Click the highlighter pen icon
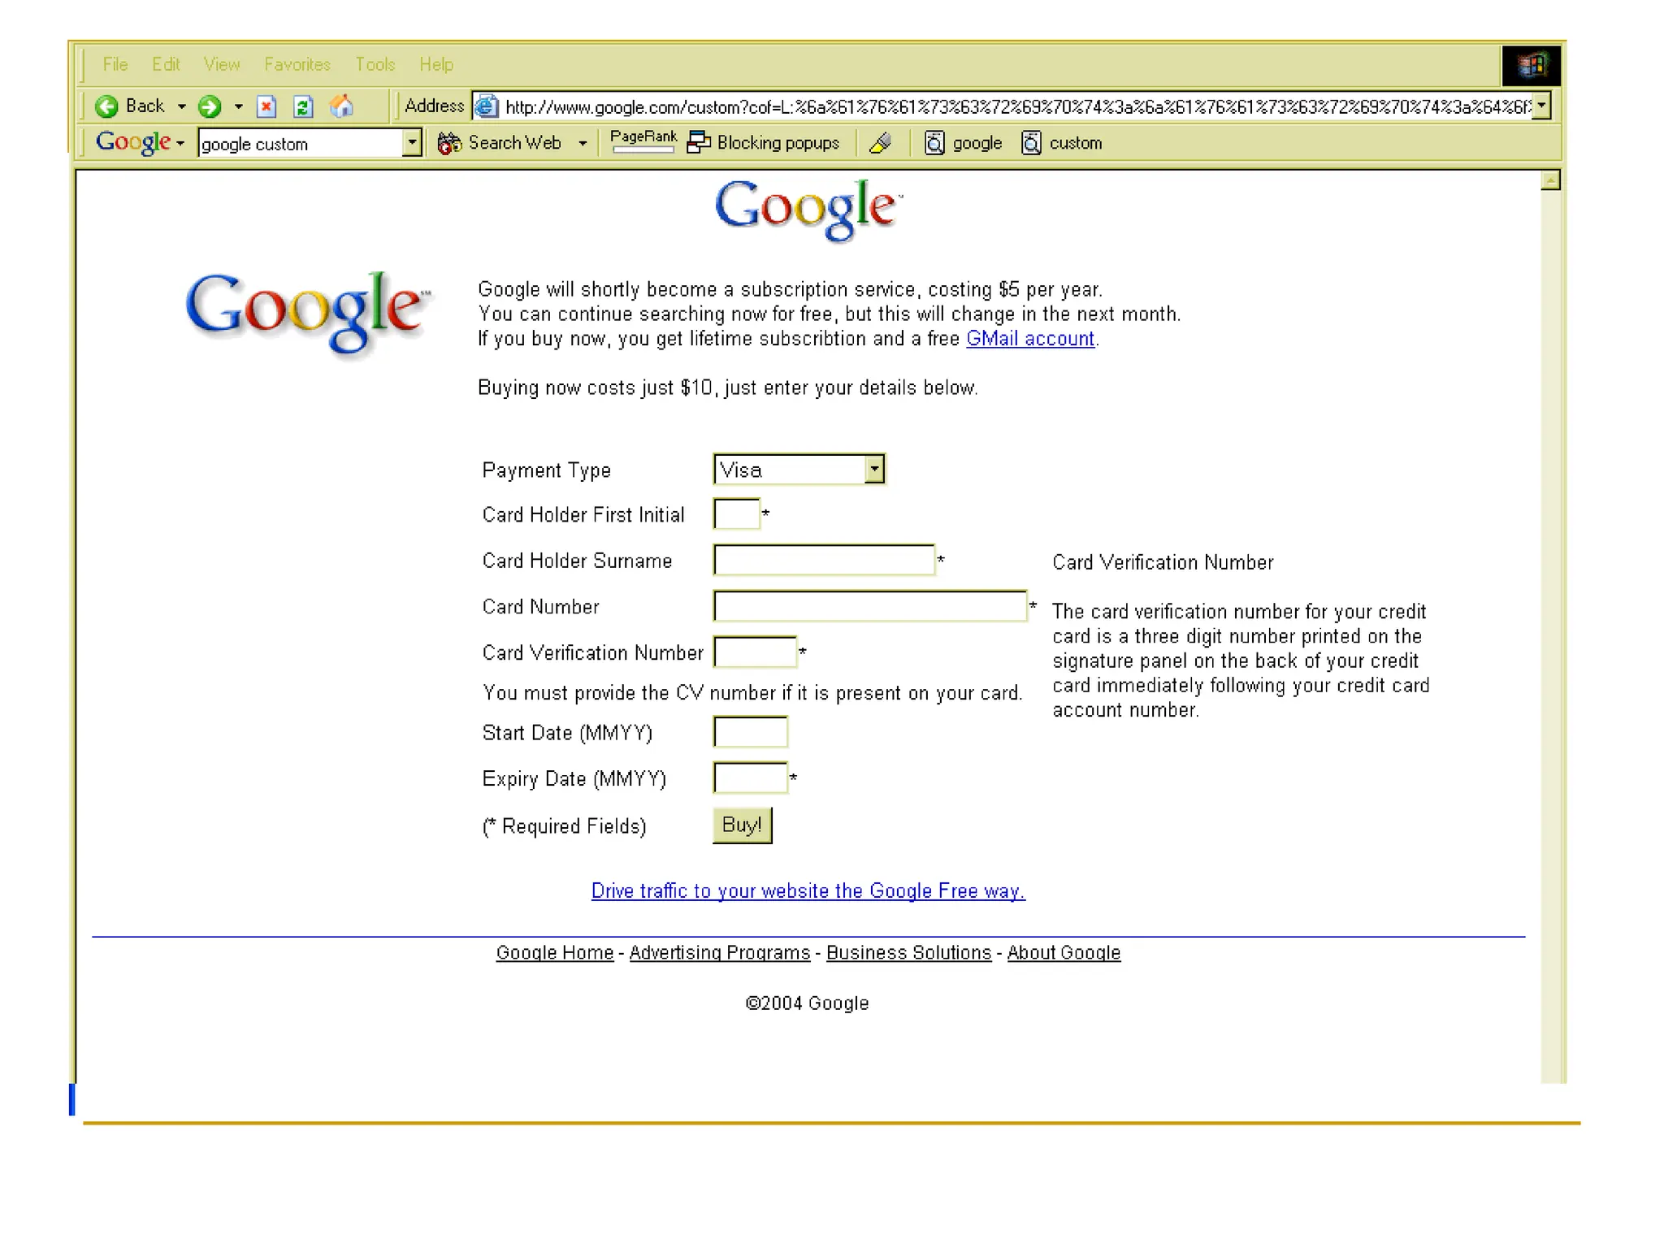Viewport: 1664px width, 1248px height. (881, 143)
